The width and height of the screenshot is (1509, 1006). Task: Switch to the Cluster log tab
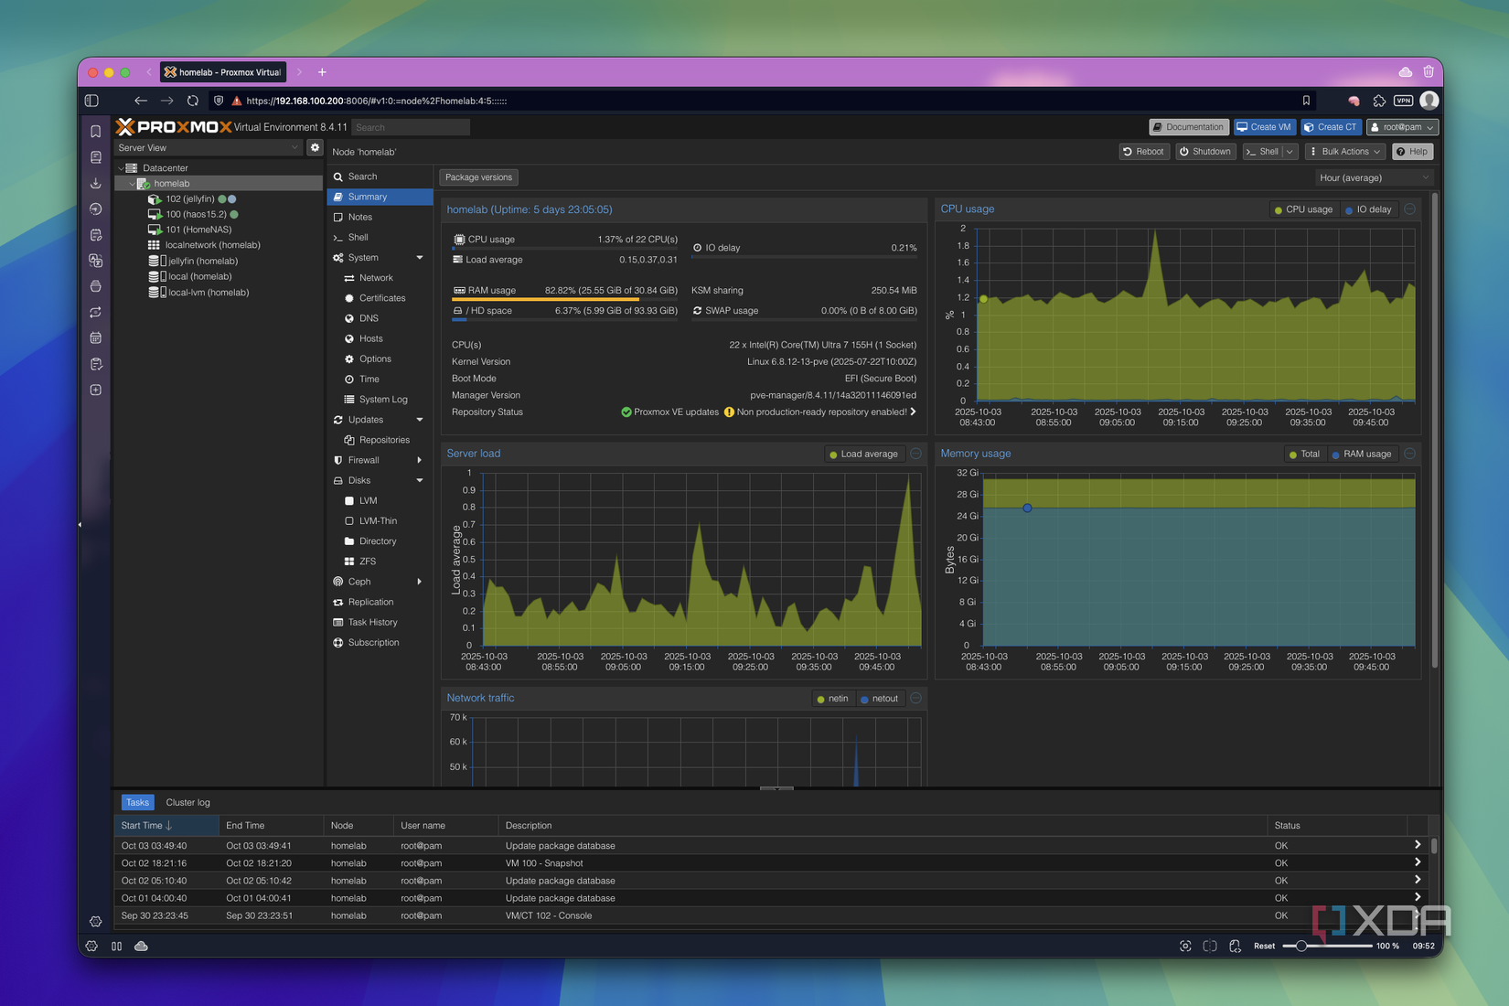[x=187, y=802]
